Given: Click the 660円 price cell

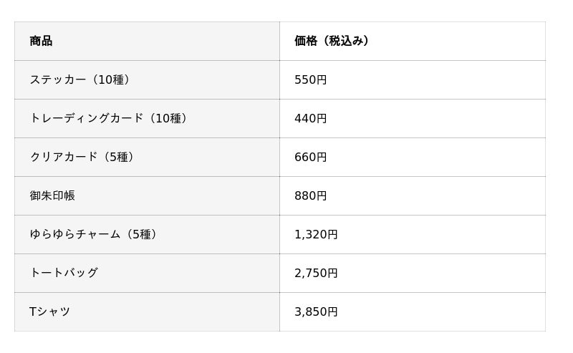Looking at the screenshot, I should tap(310, 157).
